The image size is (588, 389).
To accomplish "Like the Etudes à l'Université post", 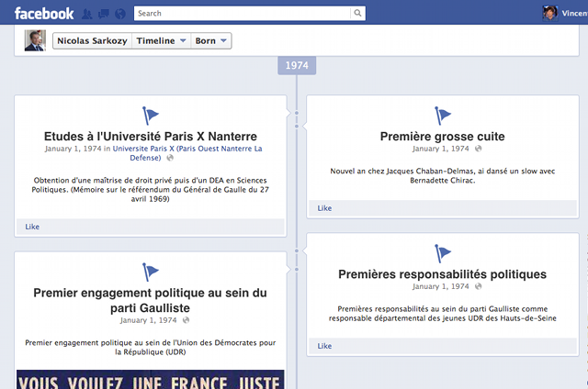I will click(x=32, y=226).
